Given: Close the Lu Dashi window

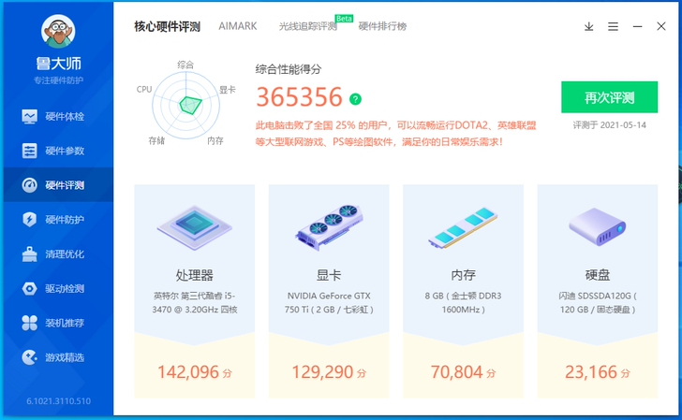Looking at the screenshot, I should 661,26.
